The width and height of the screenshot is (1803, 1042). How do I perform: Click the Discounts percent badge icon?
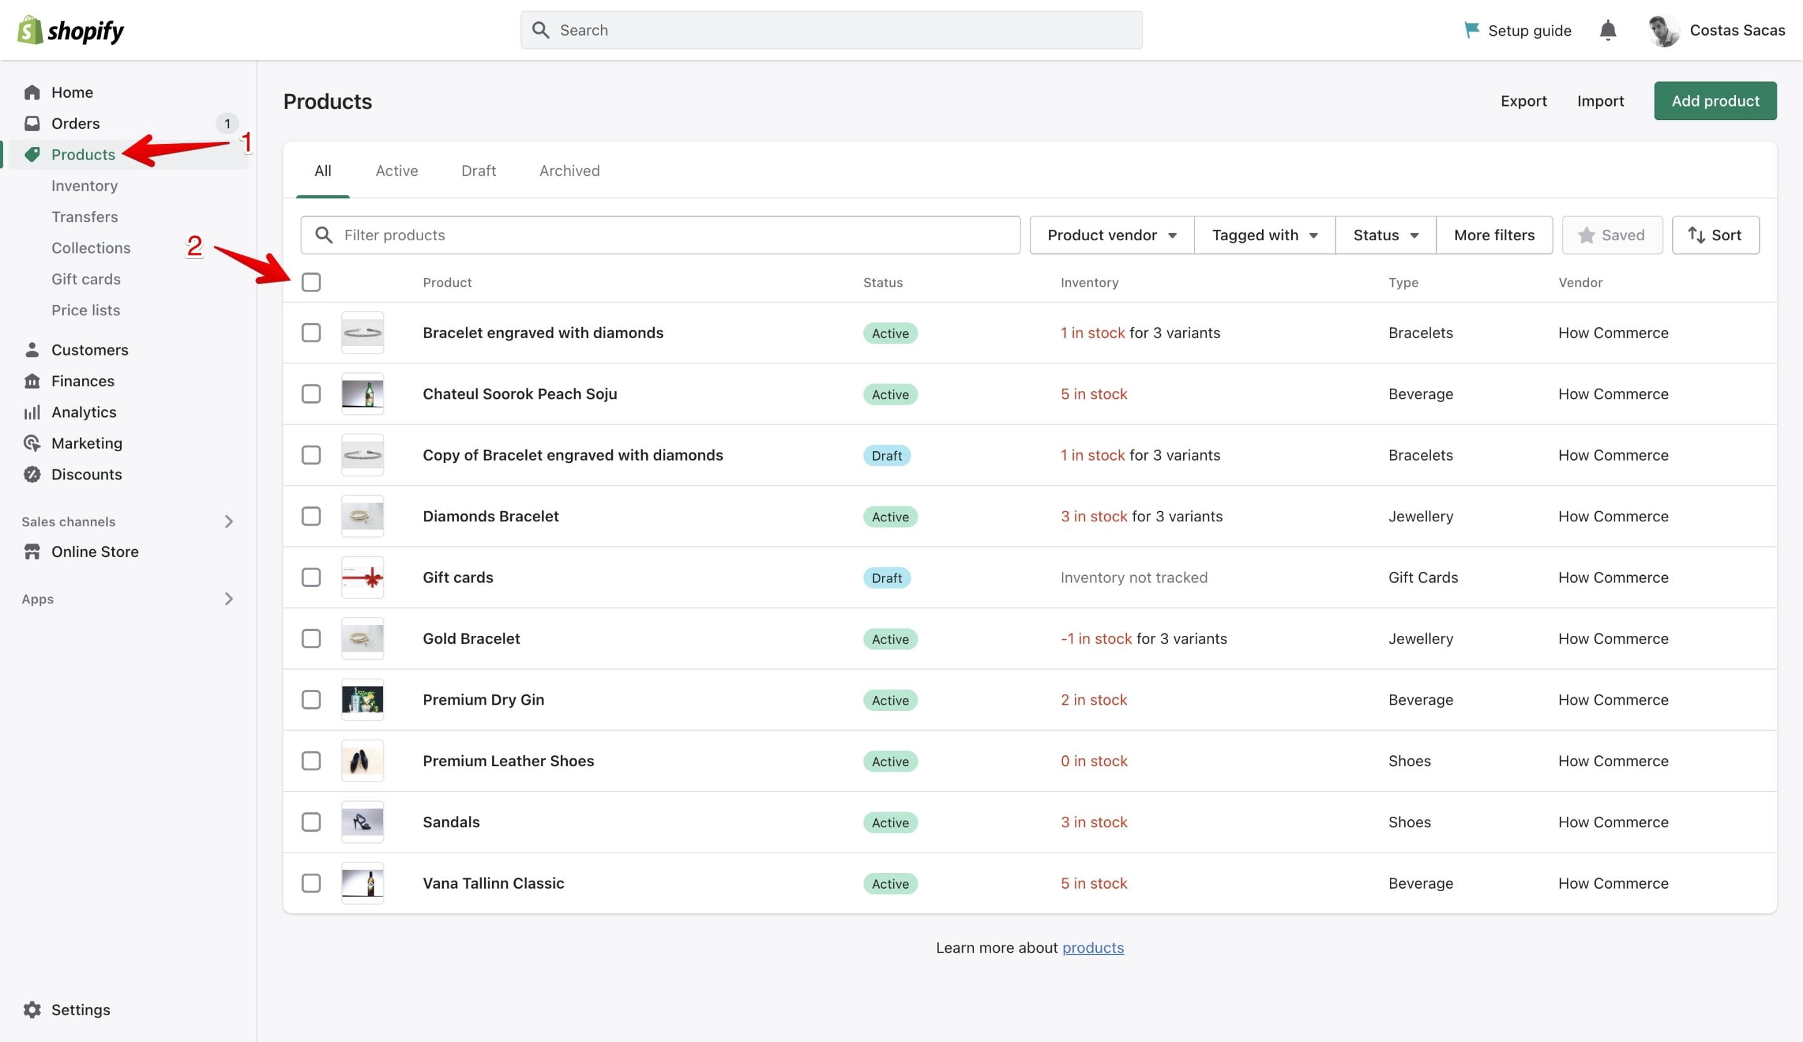pyautogui.click(x=32, y=474)
